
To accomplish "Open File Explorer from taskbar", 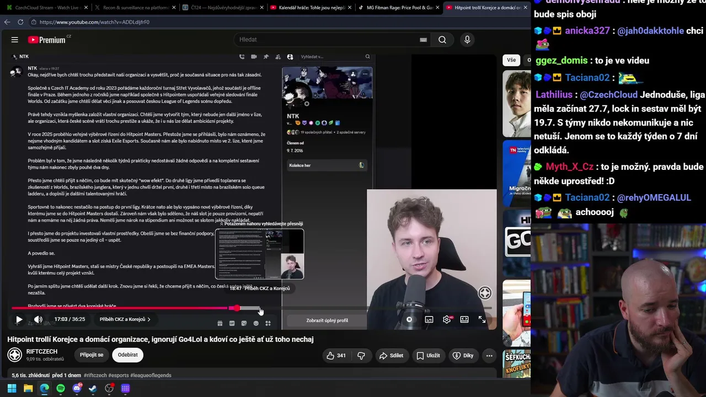I will (28, 388).
